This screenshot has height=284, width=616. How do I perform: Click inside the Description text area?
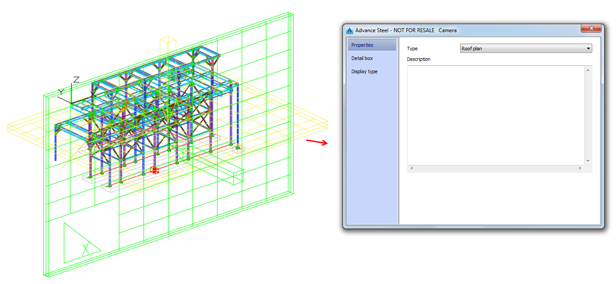[x=493, y=115]
